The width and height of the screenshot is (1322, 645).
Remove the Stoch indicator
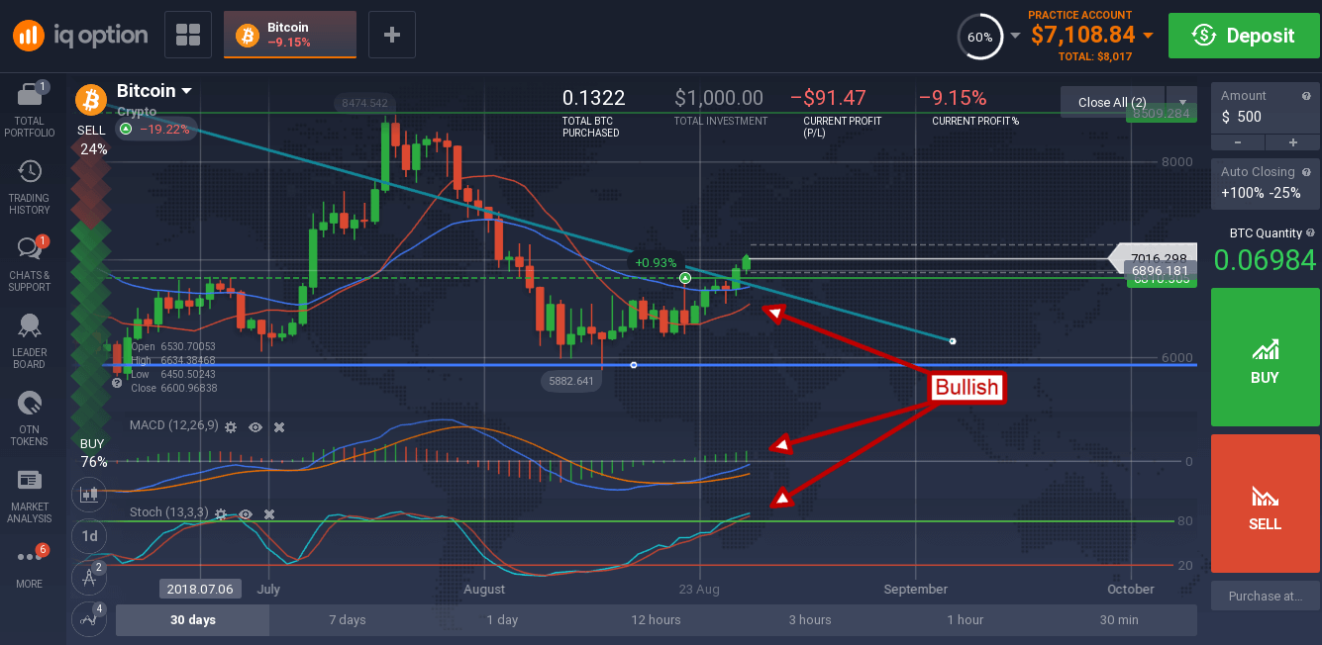268,513
